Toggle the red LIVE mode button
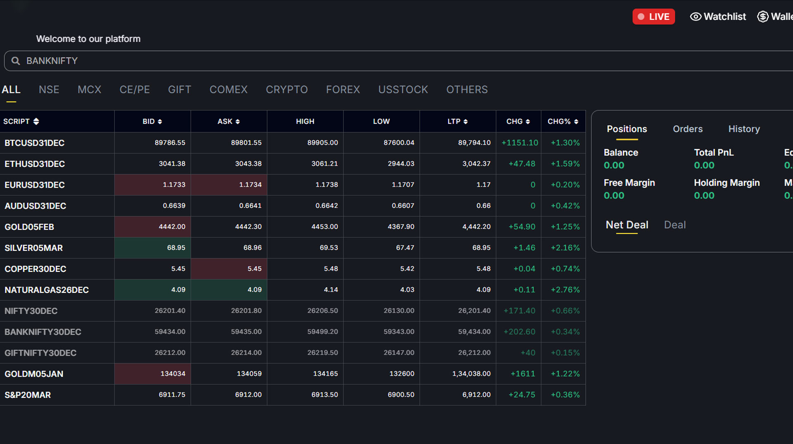The width and height of the screenshot is (793, 444). click(x=653, y=17)
